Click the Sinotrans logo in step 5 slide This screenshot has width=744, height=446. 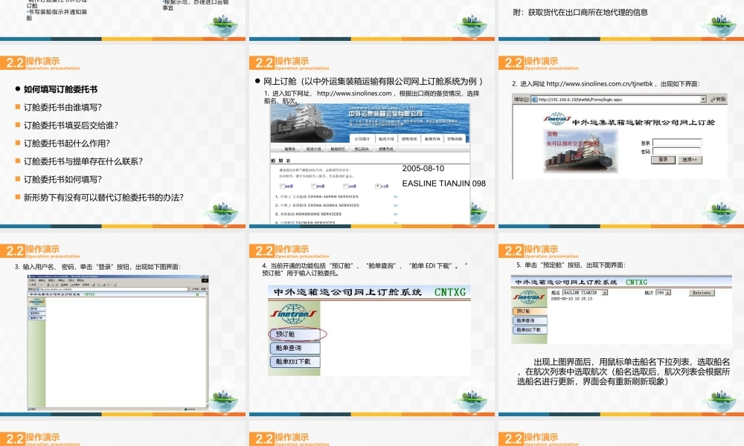pyautogui.click(x=529, y=297)
